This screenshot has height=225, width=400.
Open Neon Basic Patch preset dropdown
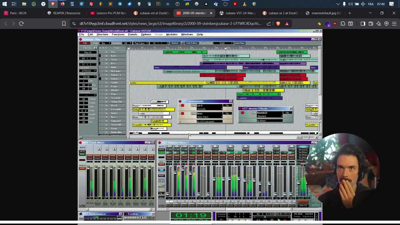coord(209,117)
